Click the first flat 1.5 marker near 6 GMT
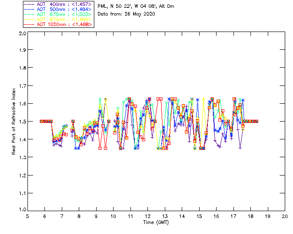 coord(41,121)
